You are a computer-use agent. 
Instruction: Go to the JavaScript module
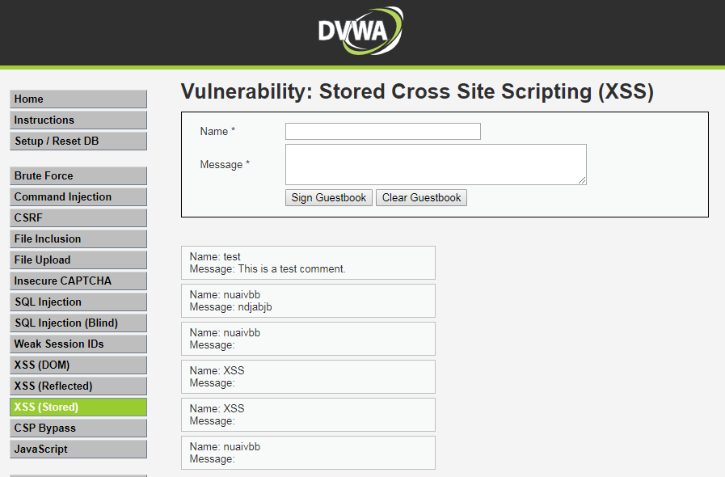coord(78,450)
